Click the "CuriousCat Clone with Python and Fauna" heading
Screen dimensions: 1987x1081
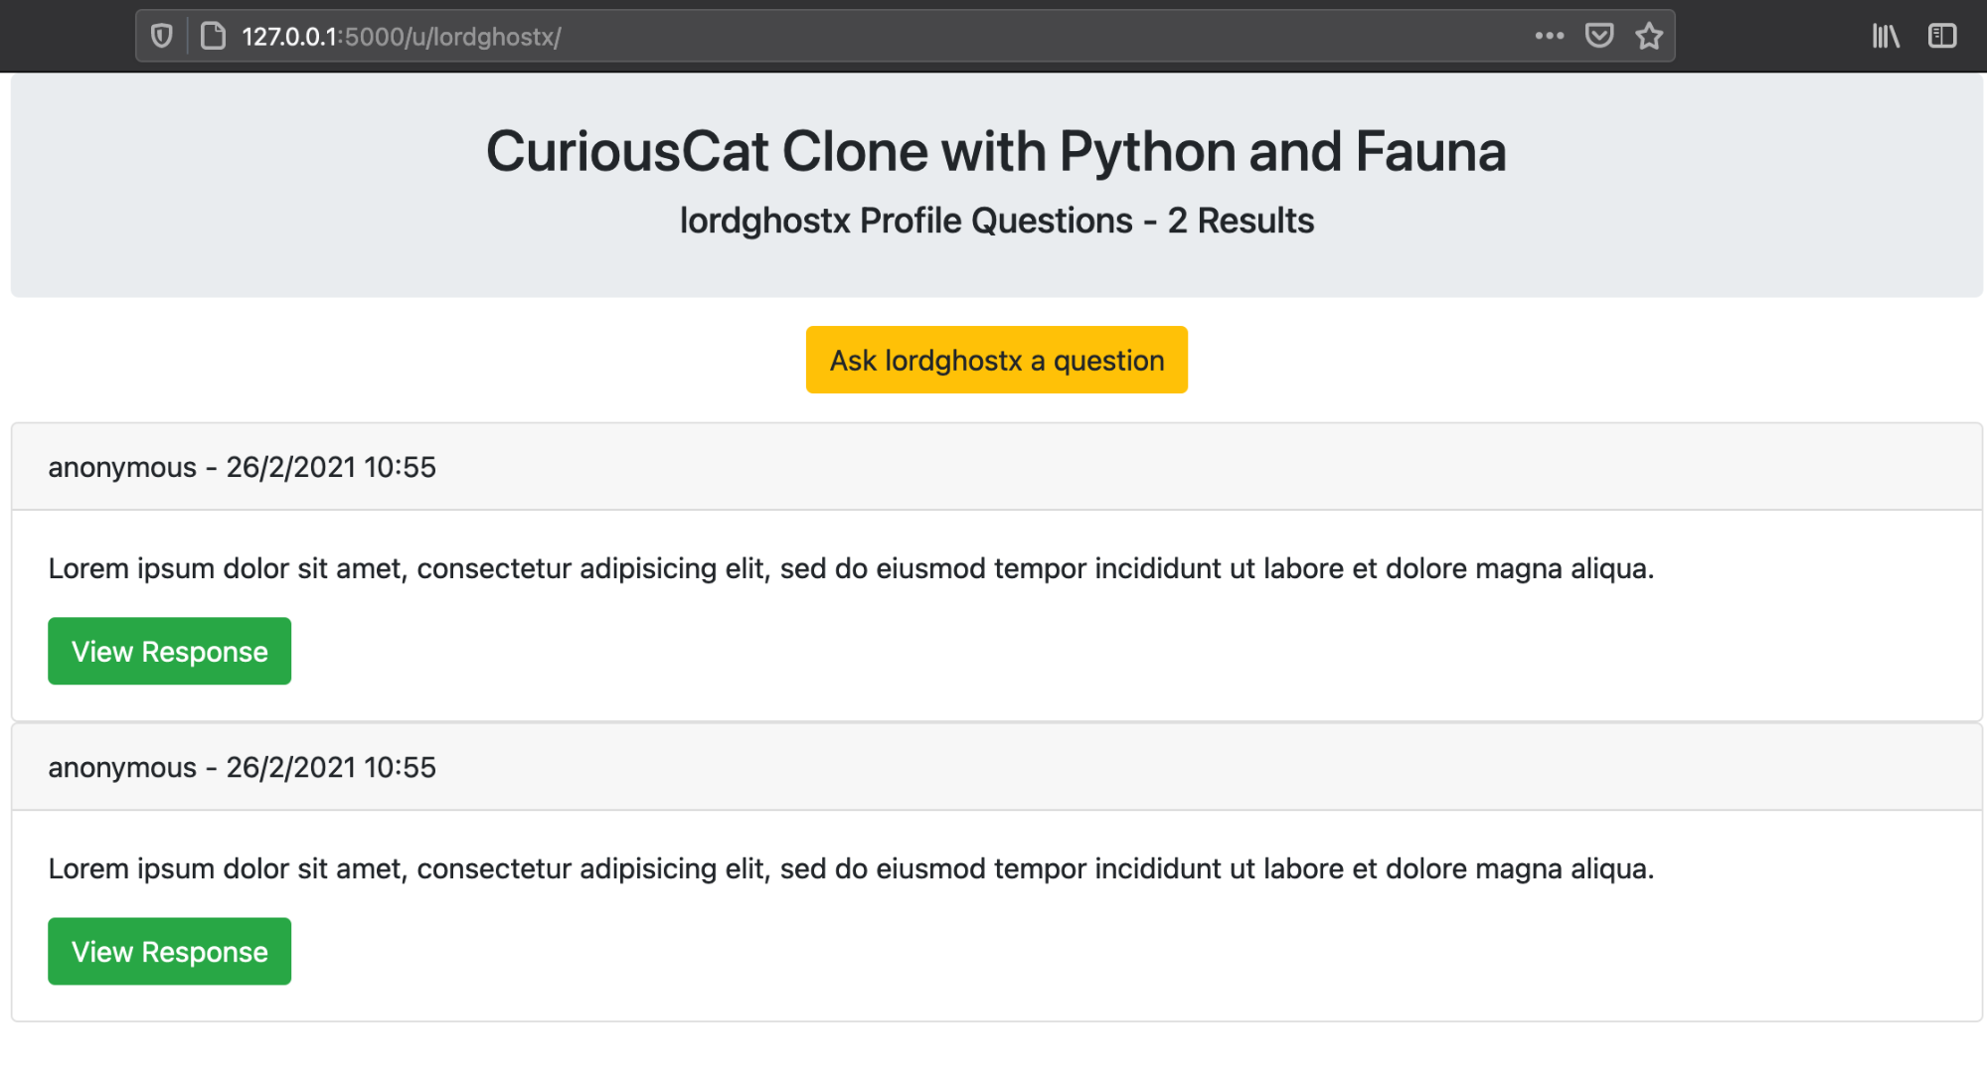pyautogui.click(x=995, y=150)
